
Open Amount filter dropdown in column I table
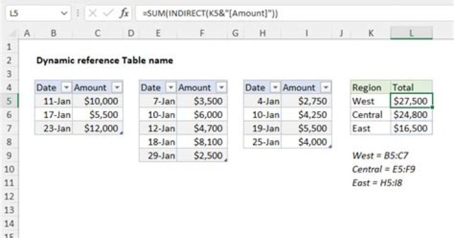click(x=326, y=87)
